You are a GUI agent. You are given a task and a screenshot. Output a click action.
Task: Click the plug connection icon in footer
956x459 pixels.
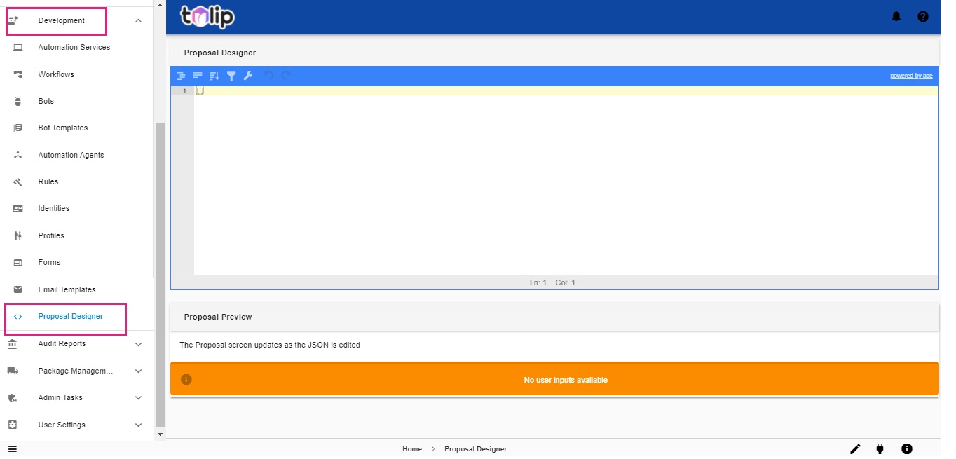(x=880, y=449)
